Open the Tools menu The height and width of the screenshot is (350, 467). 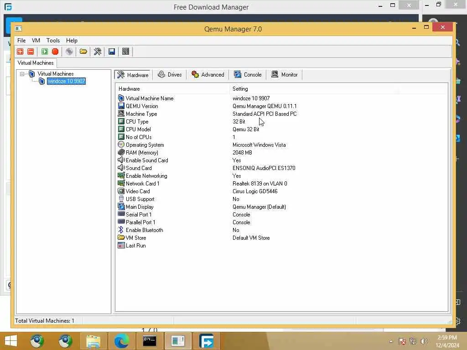53,41
